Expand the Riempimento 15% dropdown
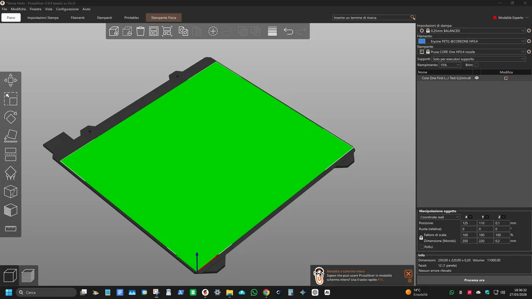Screen dimensions: 532x299 [x=450, y=65]
